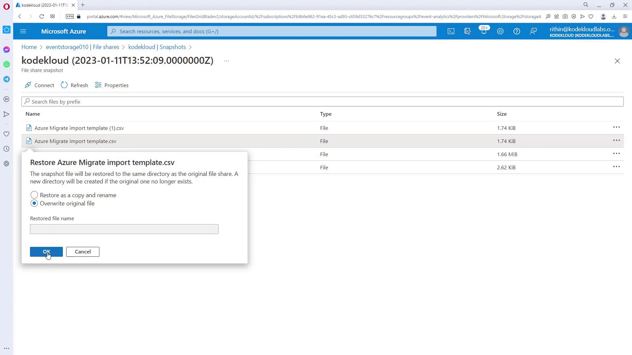
Task: Open the notifications bell icon
Action: click(x=484, y=31)
